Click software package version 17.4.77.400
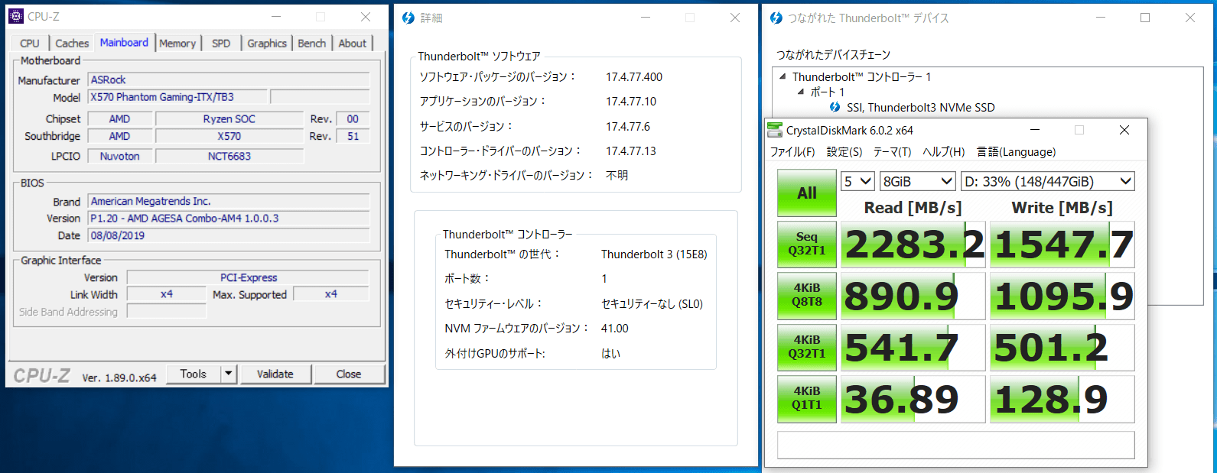The height and width of the screenshot is (473, 1217). pyautogui.click(x=634, y=76)
